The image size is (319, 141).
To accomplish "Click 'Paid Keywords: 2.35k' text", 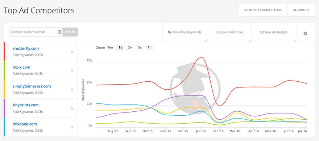I will [28, 131].
